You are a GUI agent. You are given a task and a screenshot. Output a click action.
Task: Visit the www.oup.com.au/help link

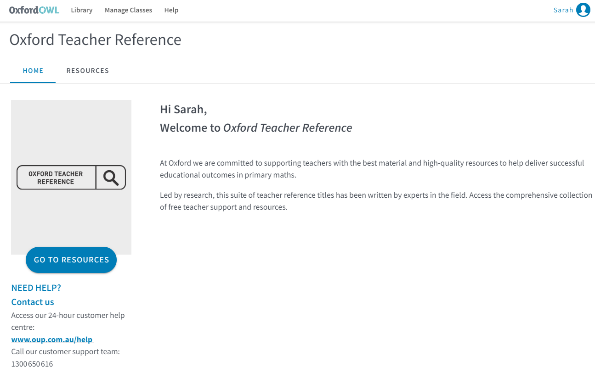click(x=52, y=339)
